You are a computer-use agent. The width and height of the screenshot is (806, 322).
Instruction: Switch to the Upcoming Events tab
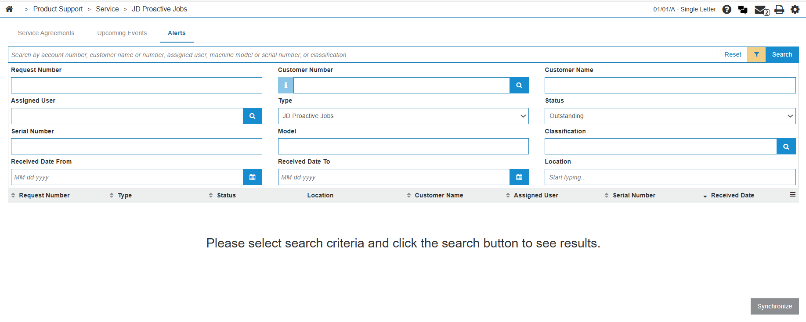tap(122, 33)
